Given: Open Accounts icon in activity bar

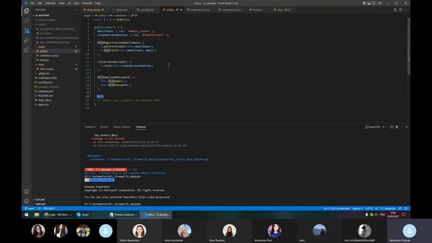Looking at the screenshot, I should click(x=26, y=192).
